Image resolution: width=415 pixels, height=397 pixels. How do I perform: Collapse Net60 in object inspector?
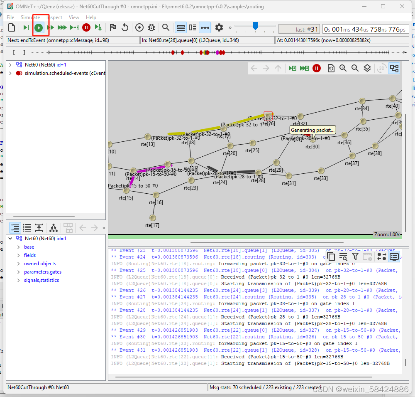(10, 239)
